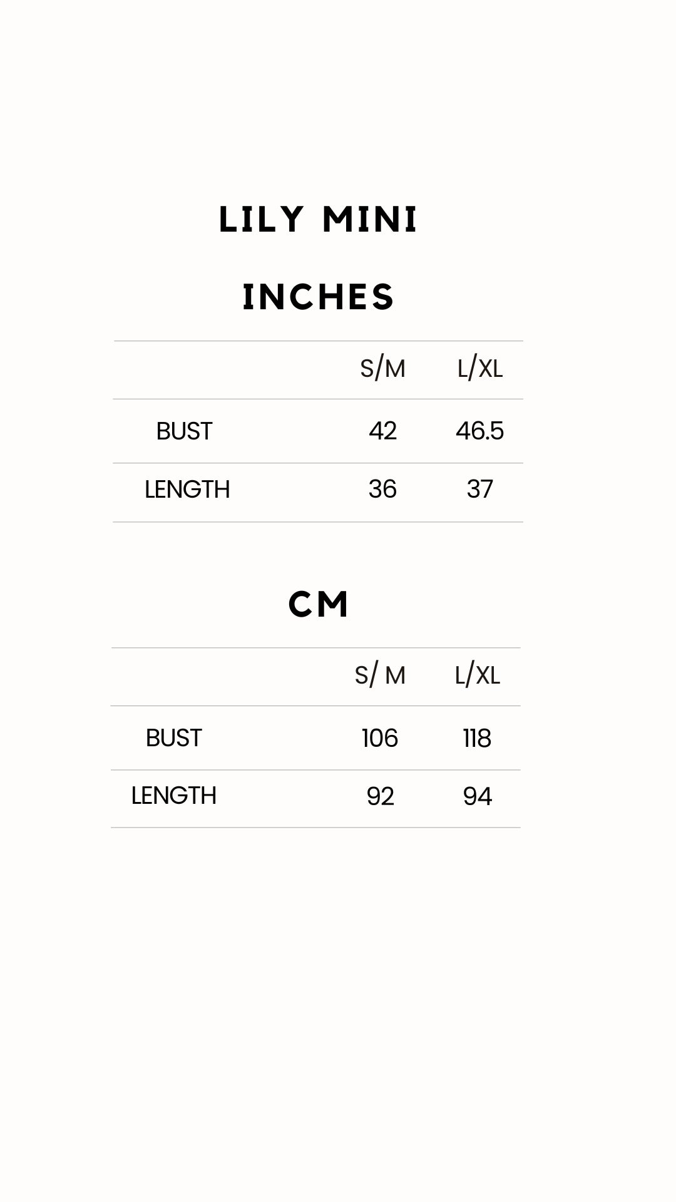Select LENGTH row label in CM table

pos(173,796)
